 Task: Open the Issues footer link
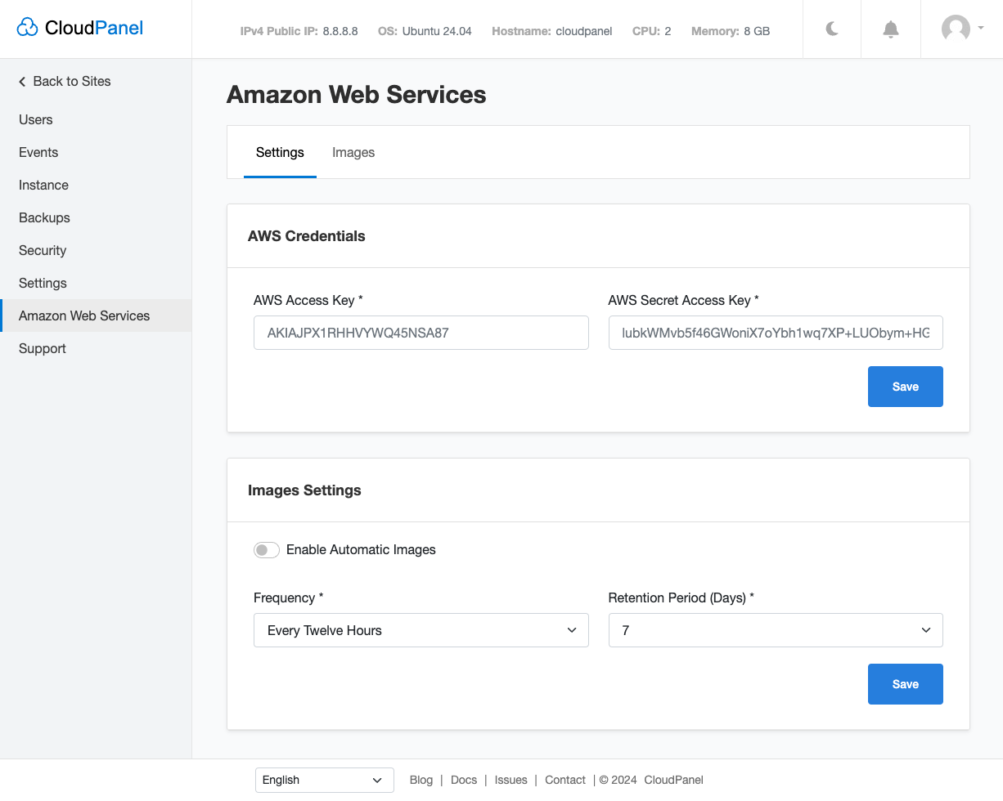point(510,780)
